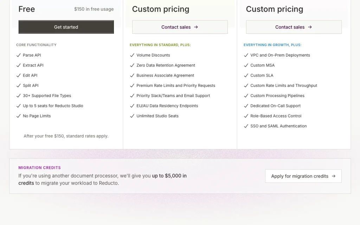This screenshot has height=225, width=360.
Task: Select 'EU/AU Data Residency Endpoints' text
Action: [x=167, y=105]
